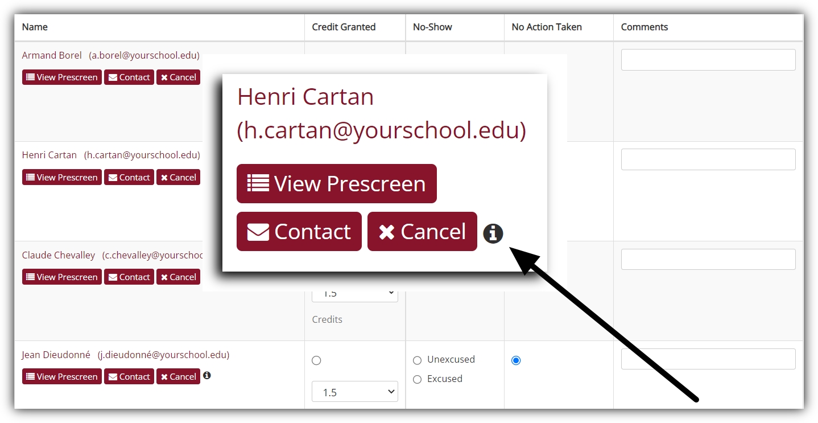This screenshot has width=818, height=423.
Task: Select Unexcused no-show for Jean Dieudonné
Action: 418,360
